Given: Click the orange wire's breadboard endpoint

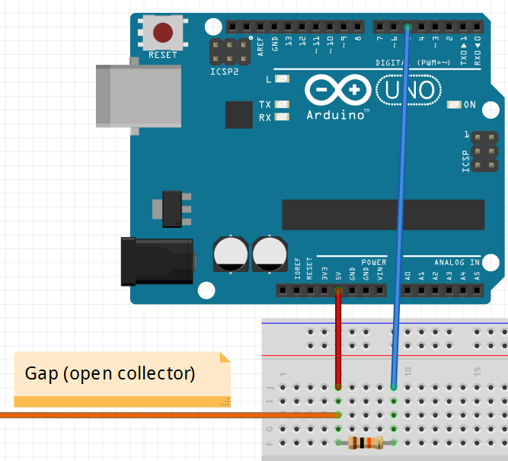Looking at the screenshot, I should point(338,415).
